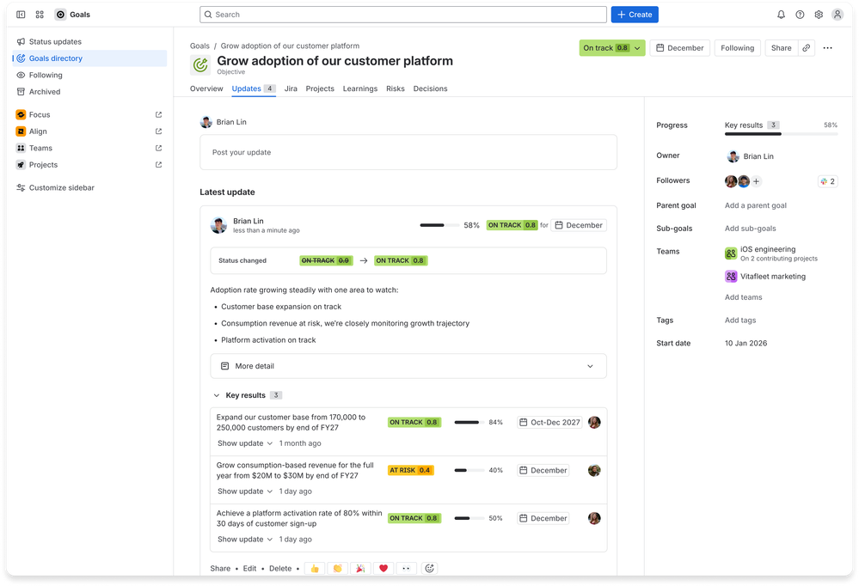The height and width of the screenshot is (586, 859).
Task: Collapse the sidebar using the panel icon
Action: pyautogui.click(x=21, y=15)
